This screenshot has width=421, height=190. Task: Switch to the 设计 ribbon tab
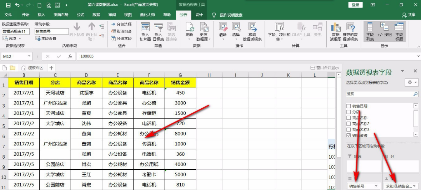[x=199, y=15]
